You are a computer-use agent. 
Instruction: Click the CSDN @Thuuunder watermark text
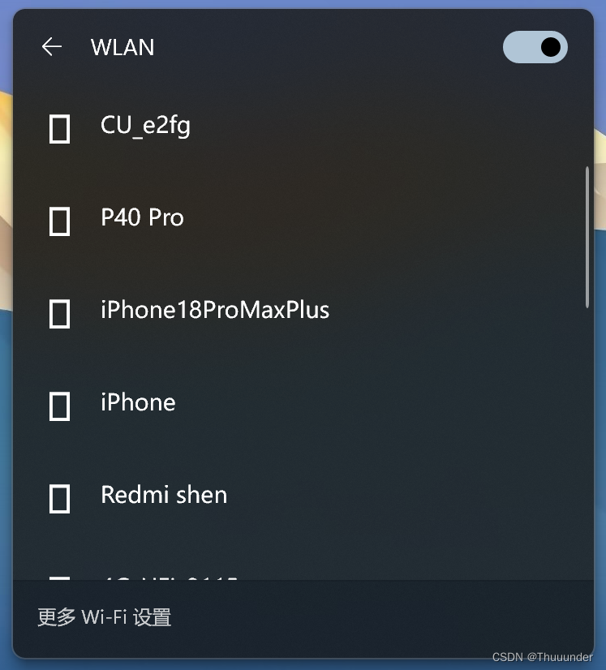[543, 657]
